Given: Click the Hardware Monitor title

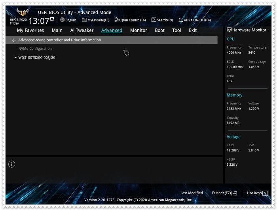Looking at the screenshot, I should coord(249,30).
